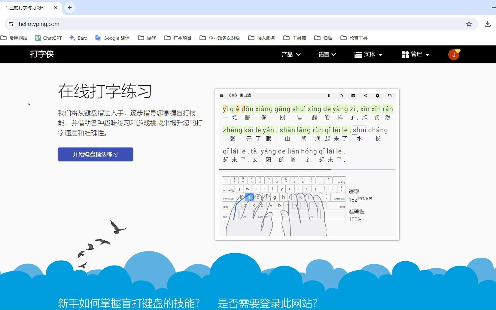This screenshot has height=310, width=496.
Task: Restart the typing practice exercise
Action: [341, 96]
